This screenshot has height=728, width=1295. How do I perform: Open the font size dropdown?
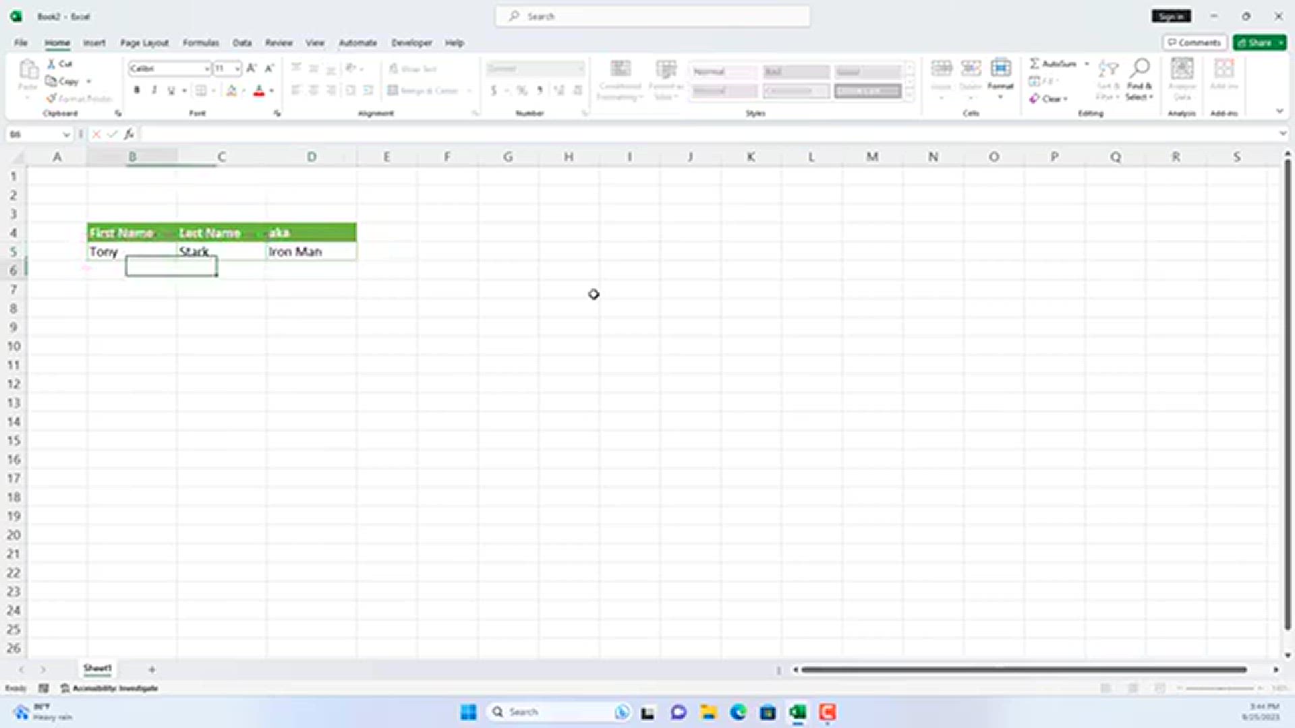click(237, 69)
